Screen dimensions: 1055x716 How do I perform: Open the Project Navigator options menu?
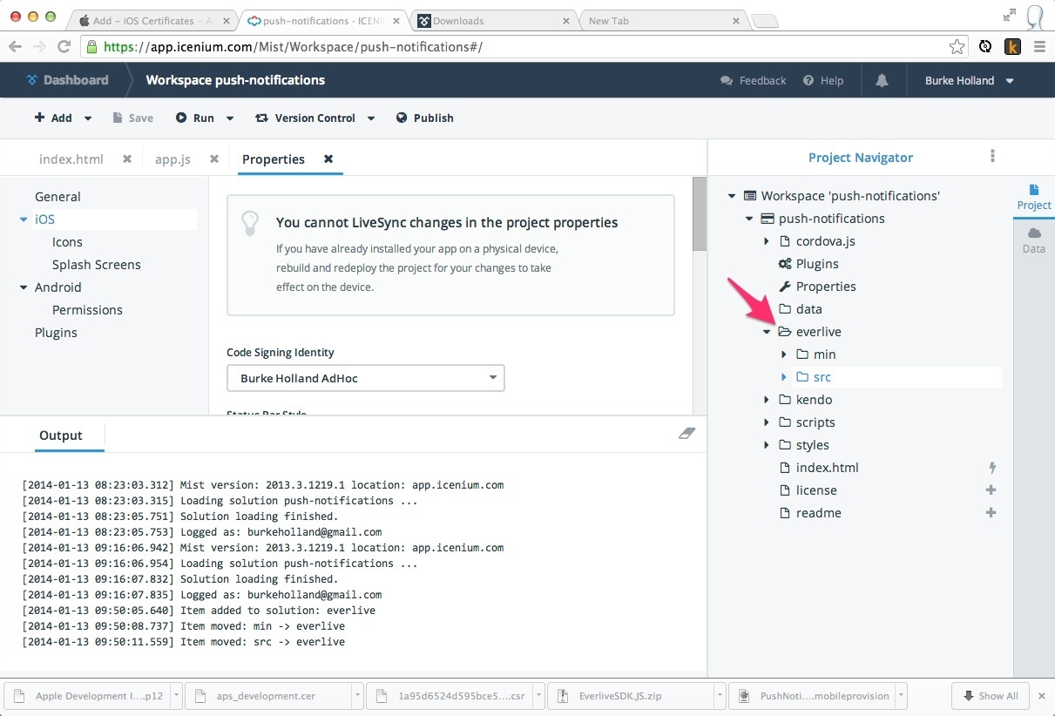(992, 157)
